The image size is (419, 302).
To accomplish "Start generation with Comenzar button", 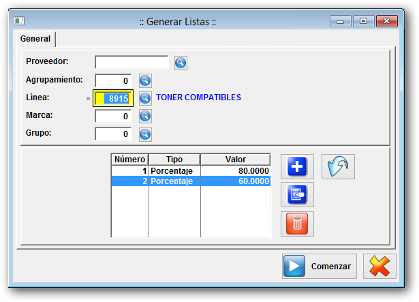I will pyautogui.click(x=320, y=266).
